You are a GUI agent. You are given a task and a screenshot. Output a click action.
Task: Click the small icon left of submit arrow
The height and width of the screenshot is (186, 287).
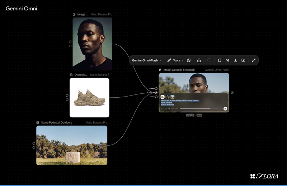(222, 109)
